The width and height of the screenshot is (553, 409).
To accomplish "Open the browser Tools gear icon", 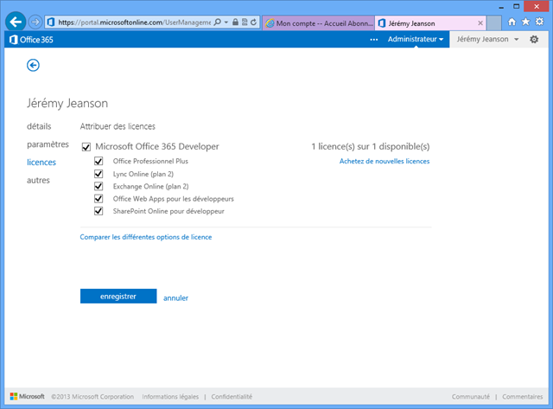I will coord(539,22).
